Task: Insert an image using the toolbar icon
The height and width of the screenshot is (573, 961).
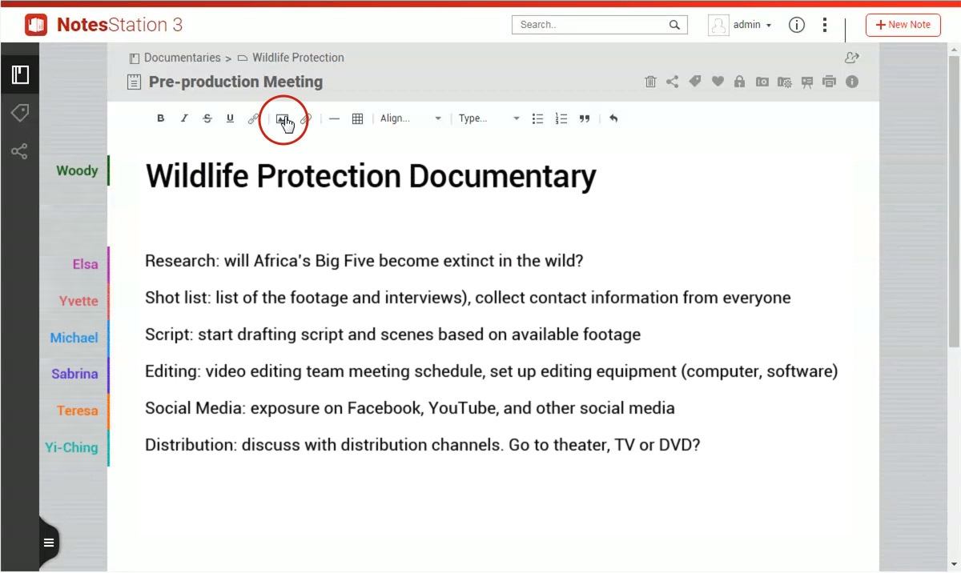Action: pos(282,118)
